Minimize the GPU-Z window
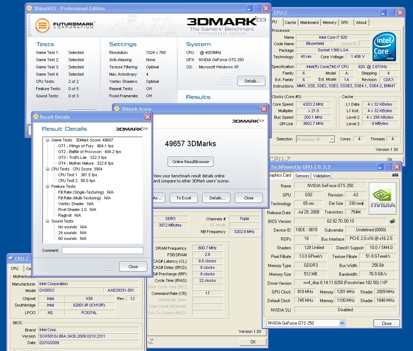413x351 pixels. pos(379,167)
